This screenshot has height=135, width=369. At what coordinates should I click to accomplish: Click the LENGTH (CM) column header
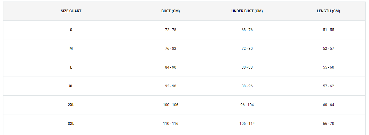tap(329, 11)
